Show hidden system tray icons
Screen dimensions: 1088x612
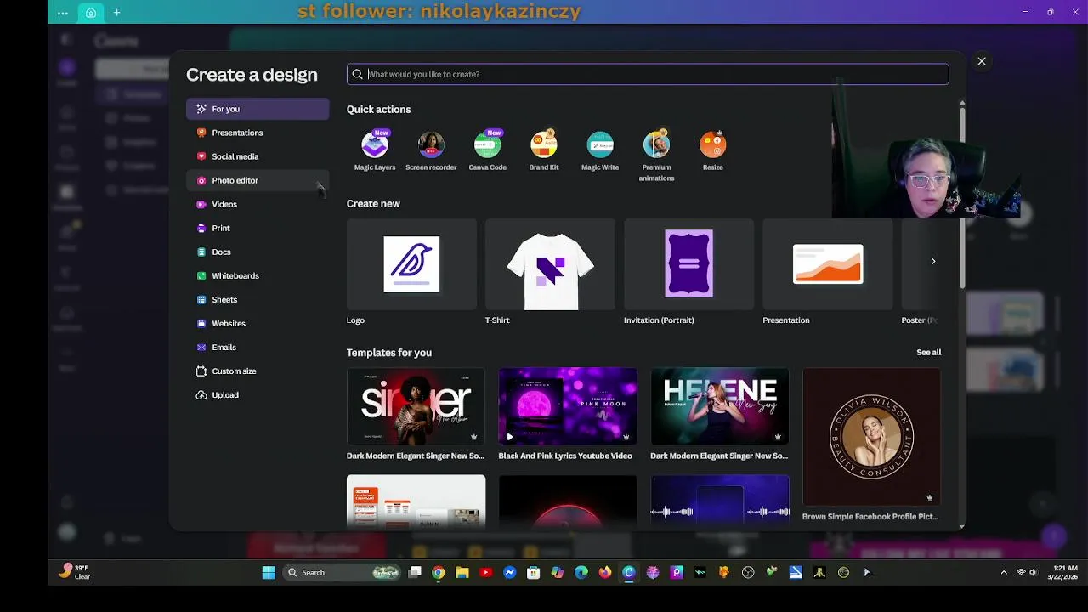click(1004, 572)
